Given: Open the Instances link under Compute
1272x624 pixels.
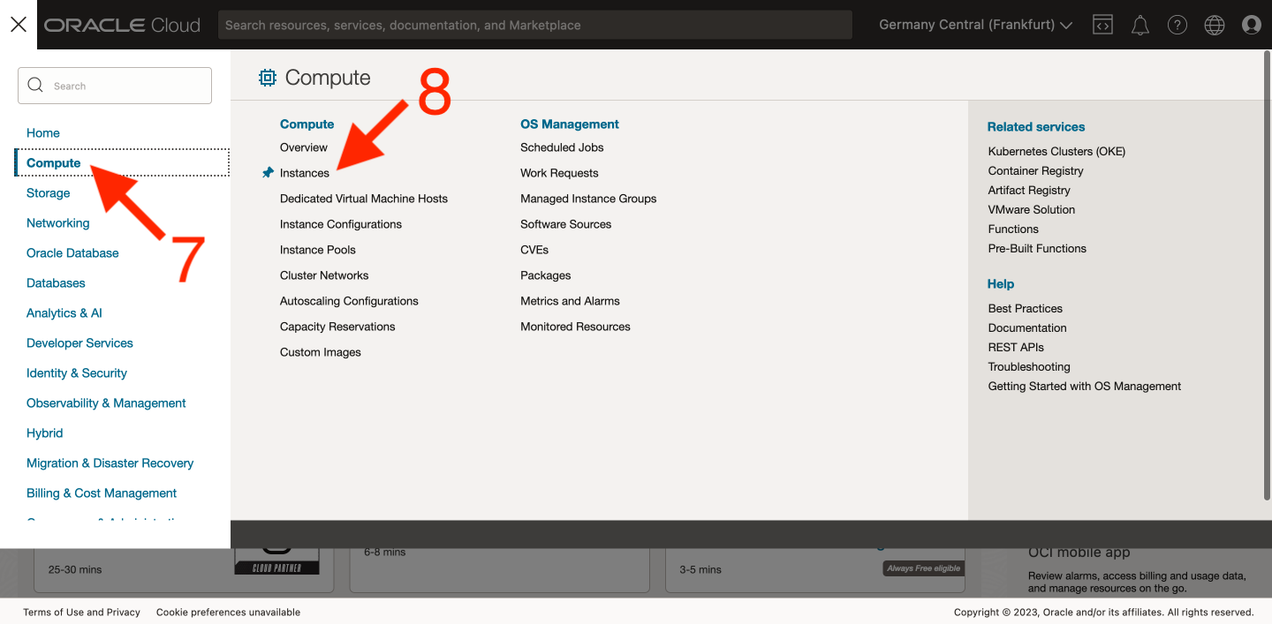Looking at the screenshot, I should 305,173.
